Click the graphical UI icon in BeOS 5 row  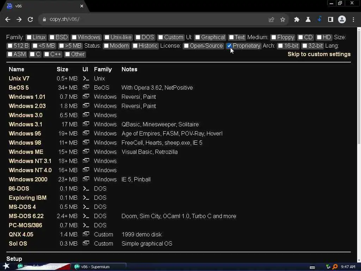(x=86, y=88)
